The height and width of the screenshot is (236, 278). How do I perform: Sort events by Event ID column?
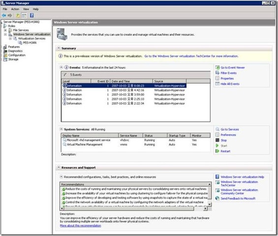100,81
